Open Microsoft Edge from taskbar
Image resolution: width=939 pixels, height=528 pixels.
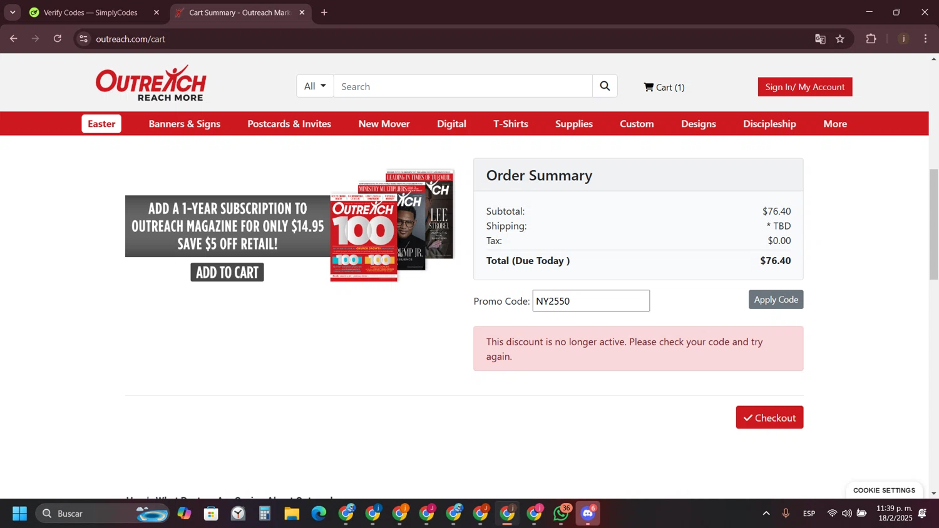pos(319,514)
